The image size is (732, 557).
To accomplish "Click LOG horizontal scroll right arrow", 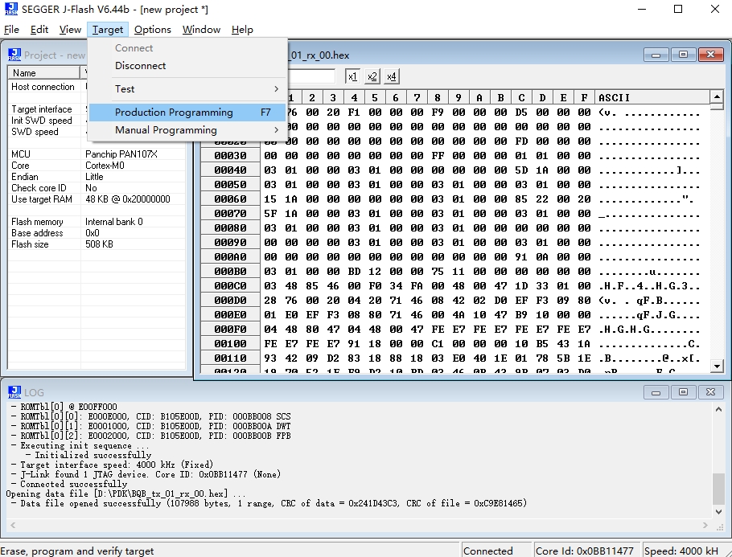I will coord(705,526).
